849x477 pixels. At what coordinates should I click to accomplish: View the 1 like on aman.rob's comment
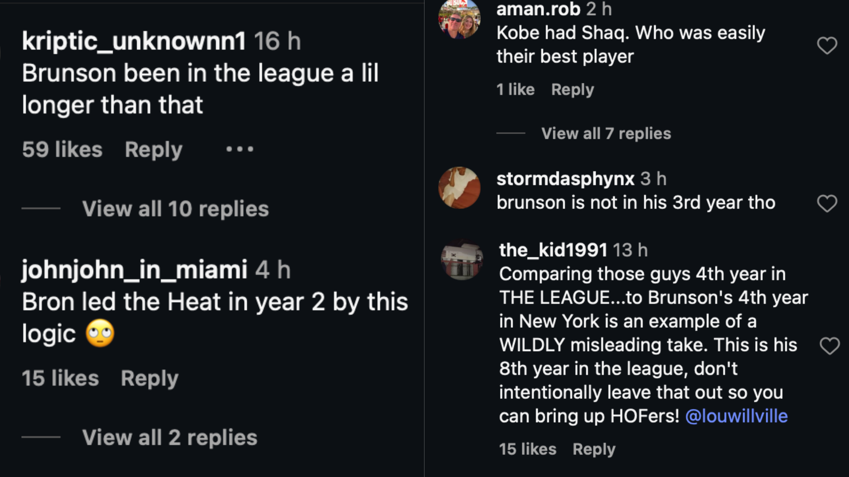coord(516,90)
